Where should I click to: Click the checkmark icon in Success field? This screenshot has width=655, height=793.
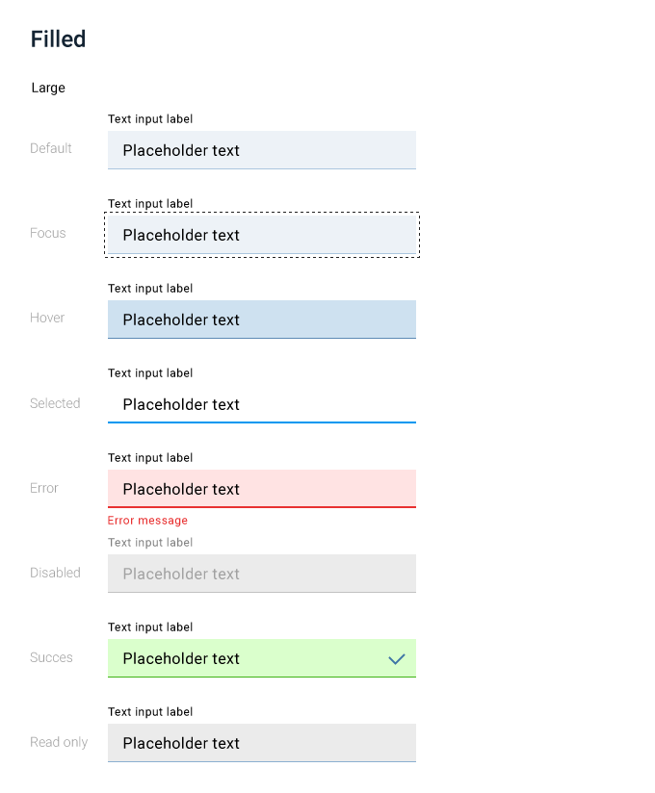coord(396,659)
